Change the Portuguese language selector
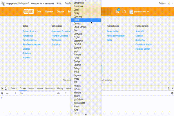This screenshot has height=116, width=174. (24, 3)
